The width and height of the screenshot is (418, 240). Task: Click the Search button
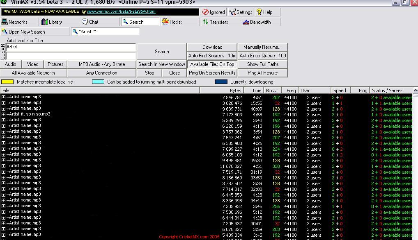tap(161, 52)
